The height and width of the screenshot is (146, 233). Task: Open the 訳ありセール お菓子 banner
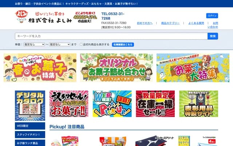[69, 104]
